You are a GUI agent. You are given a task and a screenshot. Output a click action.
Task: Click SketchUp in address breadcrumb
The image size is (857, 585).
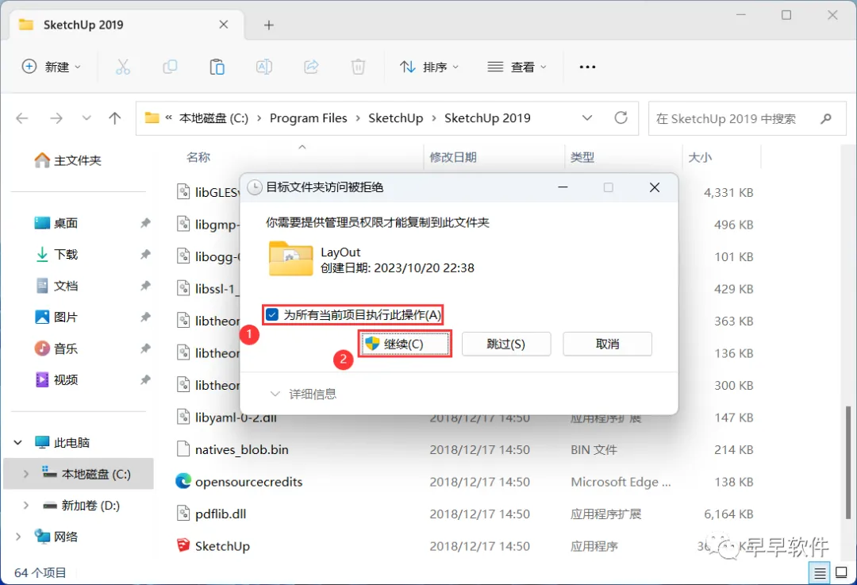pos(396,118)
